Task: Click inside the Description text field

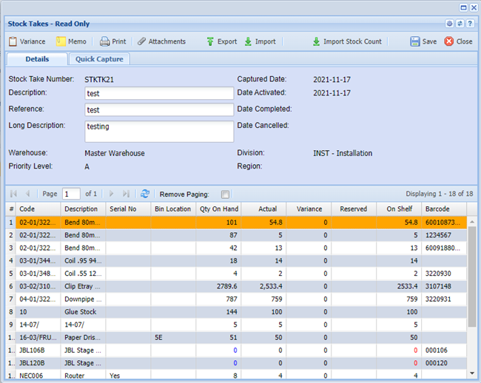Action: click(x=158, y=93)
